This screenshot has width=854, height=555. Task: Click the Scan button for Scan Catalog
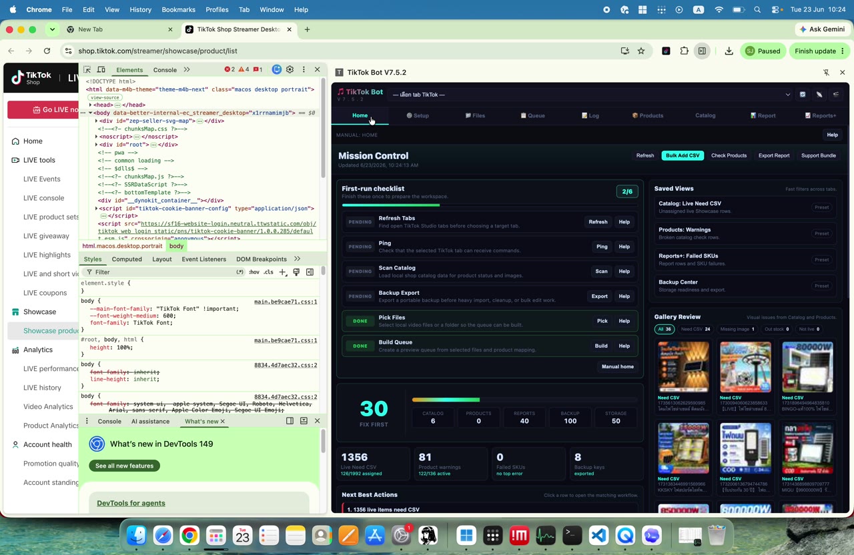point(601,271)
